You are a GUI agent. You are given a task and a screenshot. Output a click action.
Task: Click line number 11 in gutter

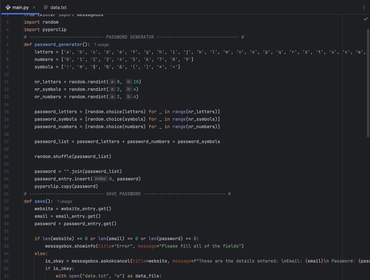[x=7, y=82]
